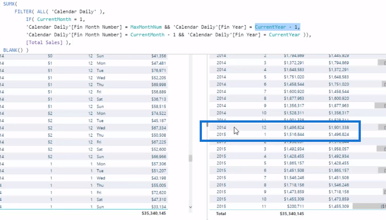Select the $76,971 value in left table
Image resolution: width=386 pixels, height=220 pixels.
[x=159, y=70]
